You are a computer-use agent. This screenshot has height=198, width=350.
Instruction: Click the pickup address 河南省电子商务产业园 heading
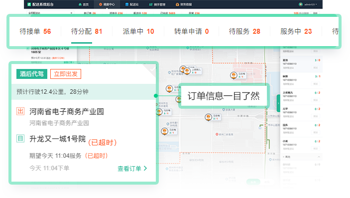(67, 112)
